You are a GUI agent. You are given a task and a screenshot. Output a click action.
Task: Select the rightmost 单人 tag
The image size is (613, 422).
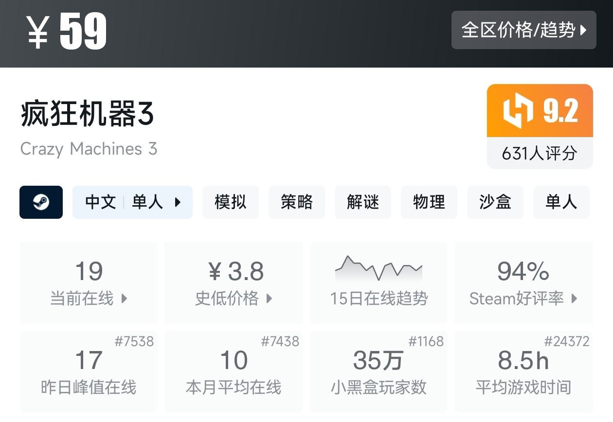click(561, 202)
